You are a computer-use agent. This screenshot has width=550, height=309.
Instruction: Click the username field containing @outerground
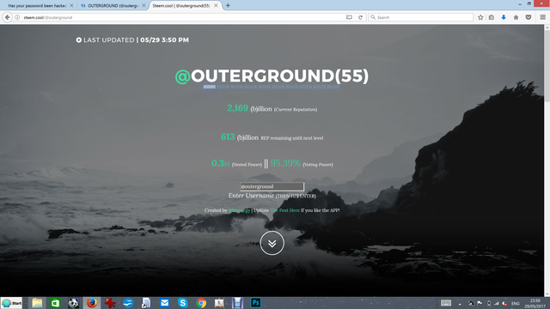click(x=272, y=186)
